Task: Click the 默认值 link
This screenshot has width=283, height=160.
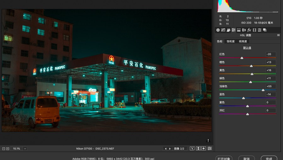Action: pyautogui.click(x=247, y=48)
